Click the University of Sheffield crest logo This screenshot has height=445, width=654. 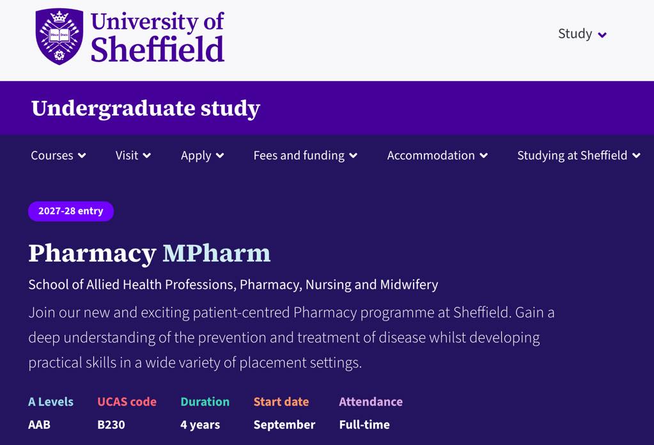coord(59,36)
